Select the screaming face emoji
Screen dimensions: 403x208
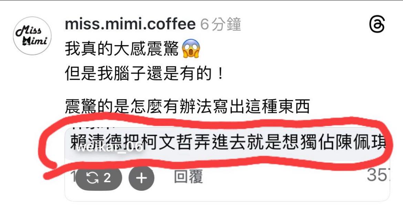pos(191,49)
